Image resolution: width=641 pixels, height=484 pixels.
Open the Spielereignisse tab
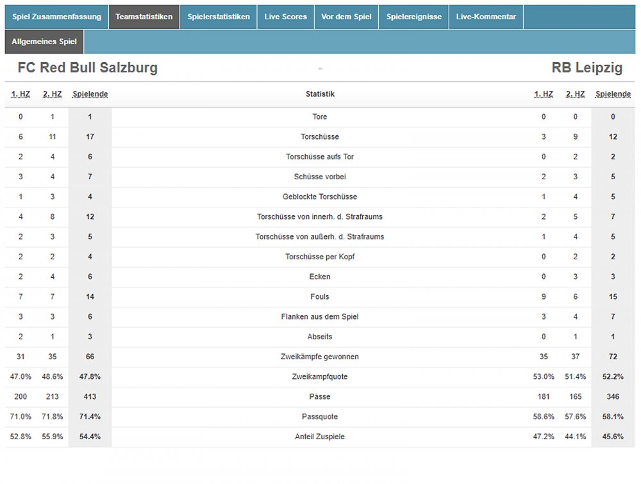point(413,17)
